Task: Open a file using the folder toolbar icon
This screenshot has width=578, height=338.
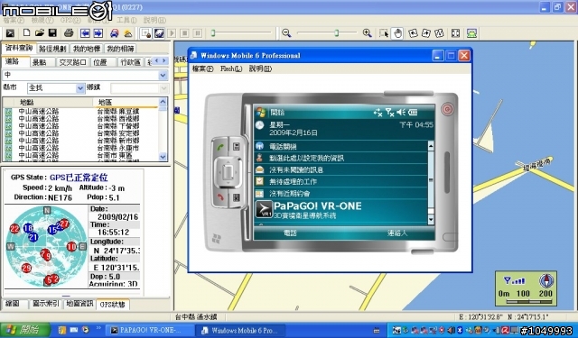Action: click(40, 33)
